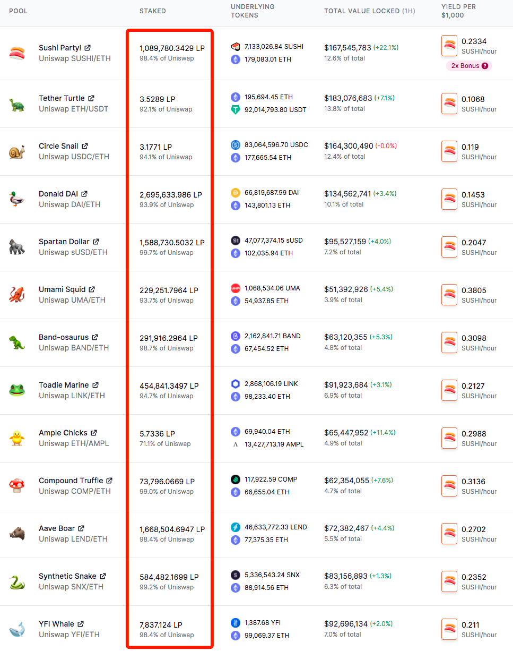Click the gorilla icon for Spartan Dollar
This screenshot has width=513, height=651.
coord(16,247)
